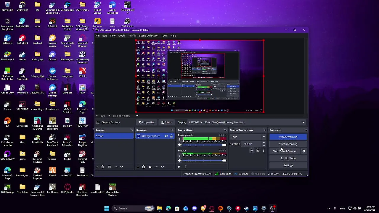Open Desktop Audio three-dot options
This screenshot has height=213, width=379.
180,140
